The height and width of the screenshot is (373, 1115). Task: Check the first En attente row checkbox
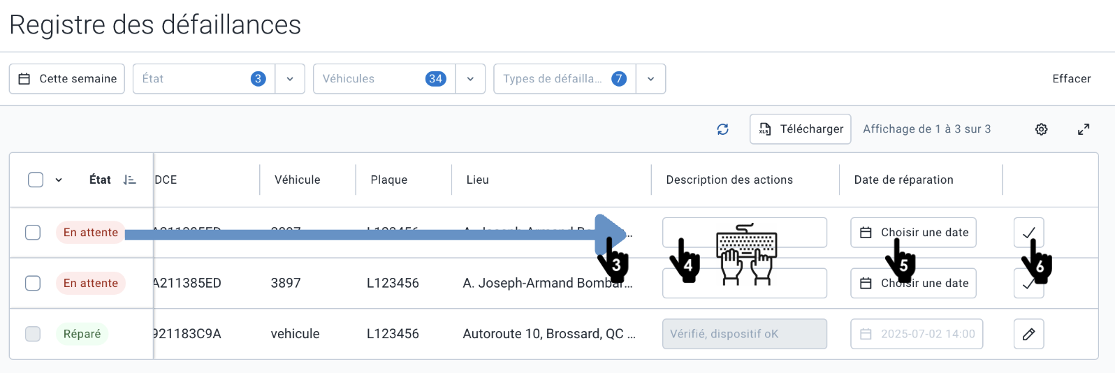(x=33, y=232)
